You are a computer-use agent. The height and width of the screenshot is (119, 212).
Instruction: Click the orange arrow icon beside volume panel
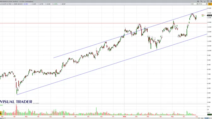[1, 113]
